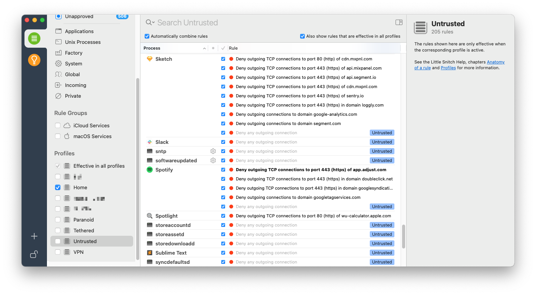Click the Unix Processes terminal icon
This screenshot has height=295, width=536.
pos(58,42)
